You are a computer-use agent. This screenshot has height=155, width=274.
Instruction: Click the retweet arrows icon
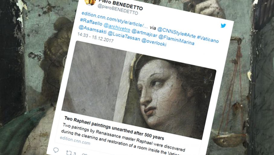coord(69,153)
